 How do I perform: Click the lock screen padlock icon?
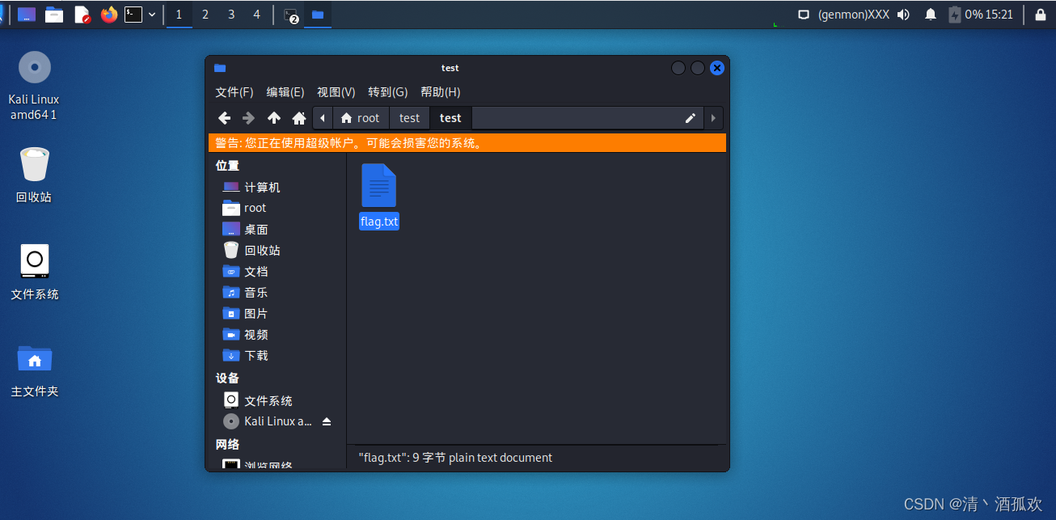point(1041,15)
